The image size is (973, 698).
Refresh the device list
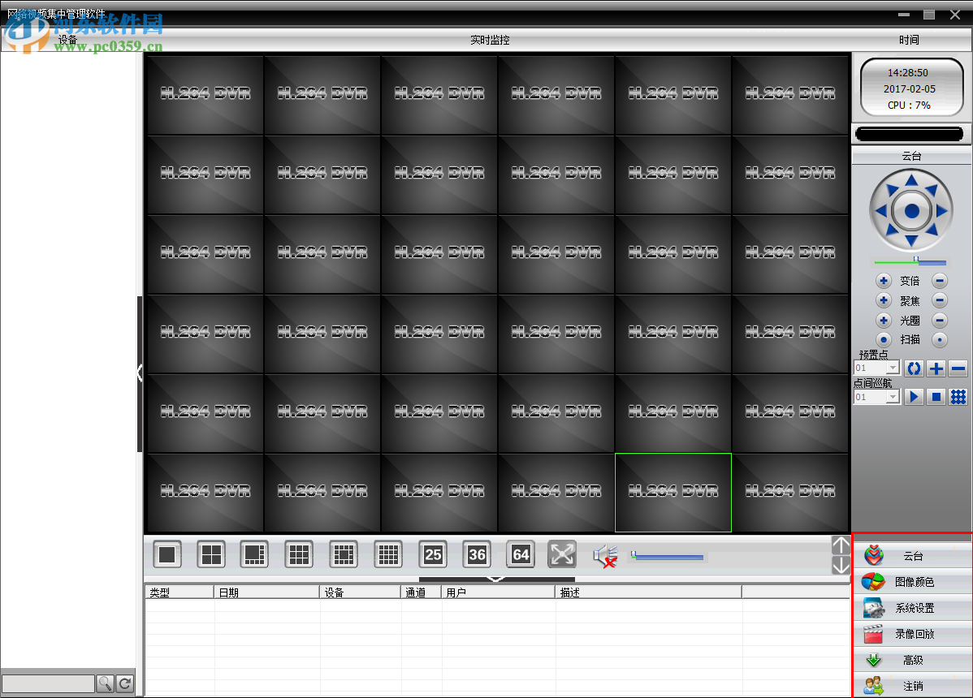pos(125,683)
